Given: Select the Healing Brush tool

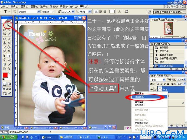Looking at the screenshot, I should (5, 39).
